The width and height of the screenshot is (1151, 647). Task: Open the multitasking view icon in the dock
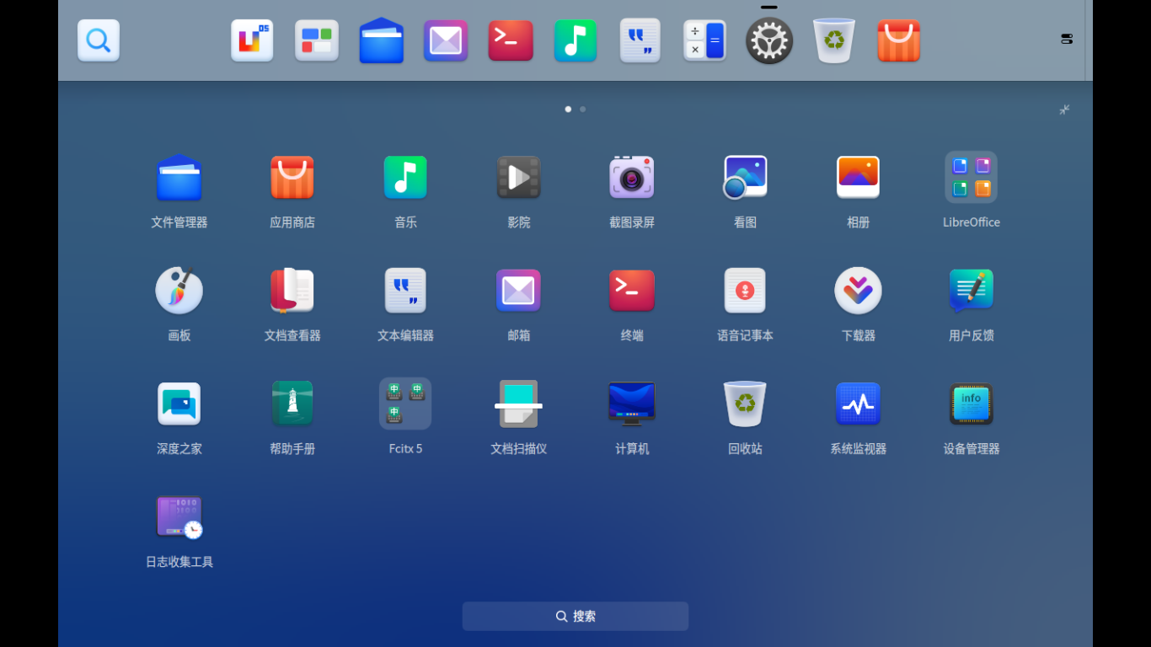click(317, 40)
